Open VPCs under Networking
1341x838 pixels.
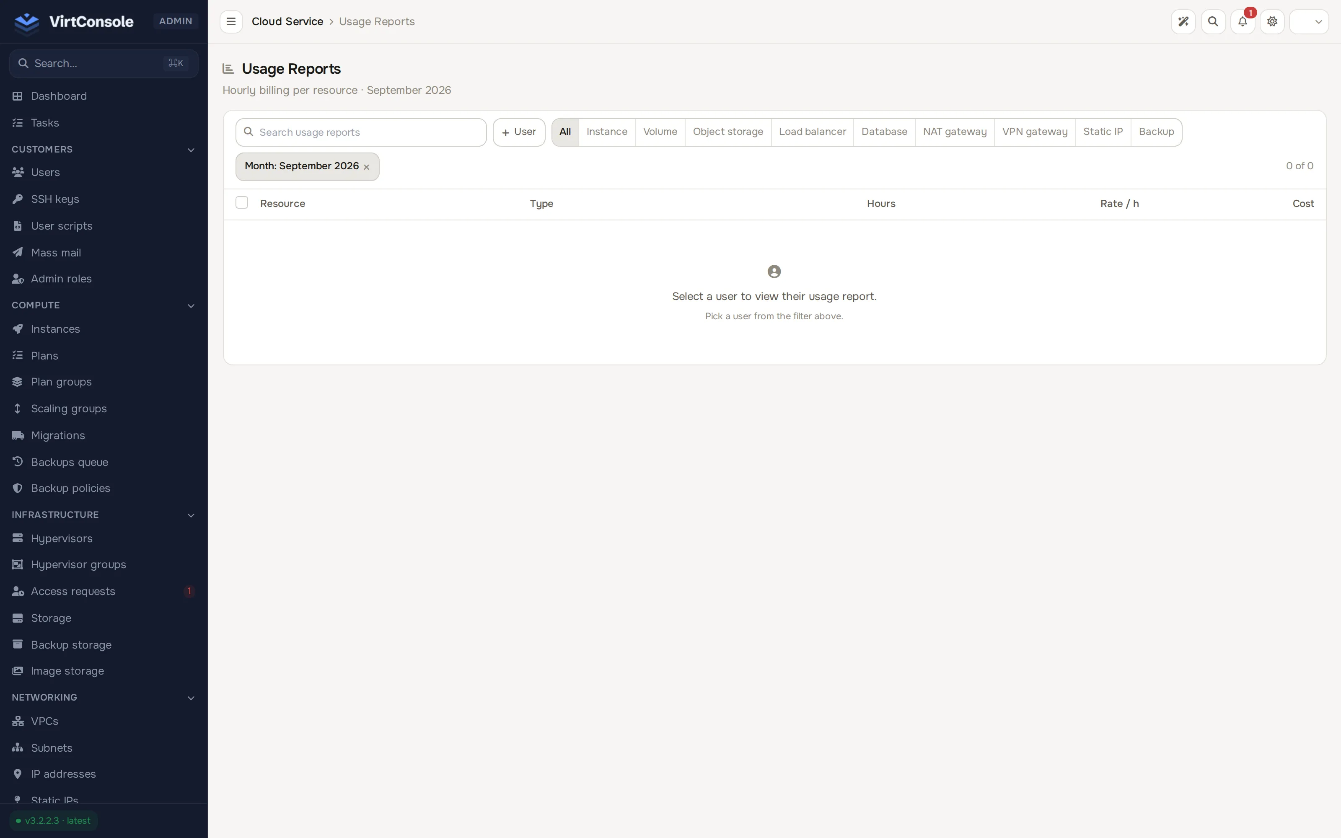click(x=104, y=722)
